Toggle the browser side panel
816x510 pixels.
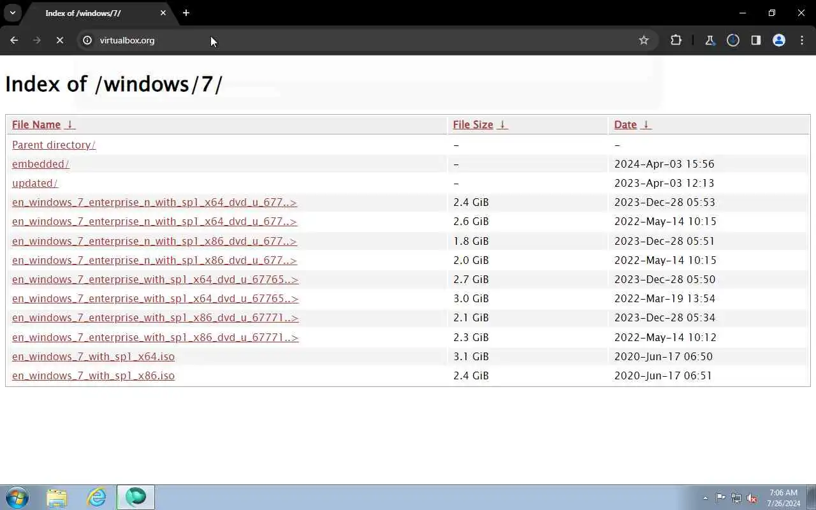[756, 40]
